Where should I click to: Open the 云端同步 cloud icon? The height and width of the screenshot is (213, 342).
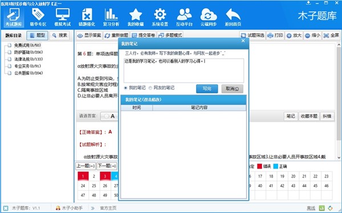(209, 17)
